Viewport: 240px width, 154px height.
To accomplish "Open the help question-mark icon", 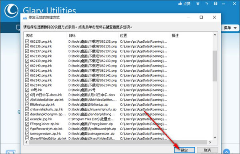I will click(x=216, y=3).
